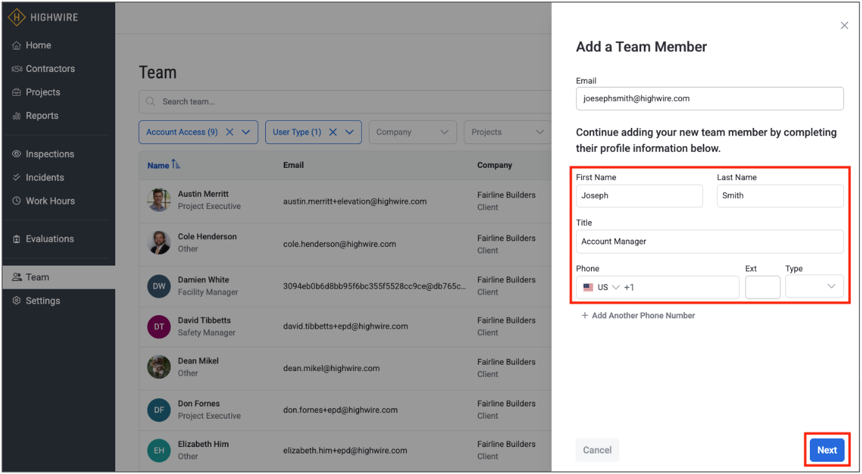
Task: Click the plus icon to add another phone number
Action: [585, 316]
